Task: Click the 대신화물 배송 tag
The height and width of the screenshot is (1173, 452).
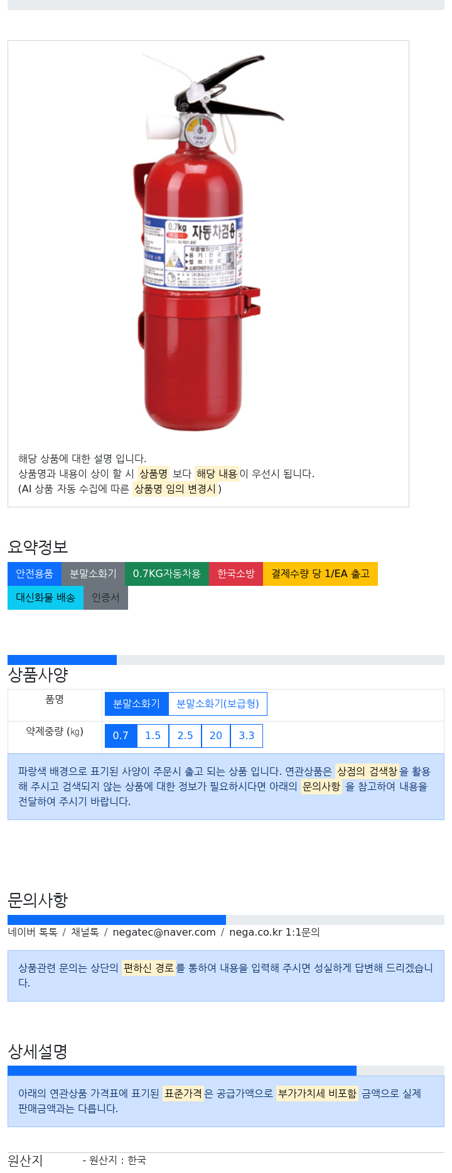Action: pyautogui.click(x=45, y=598)
